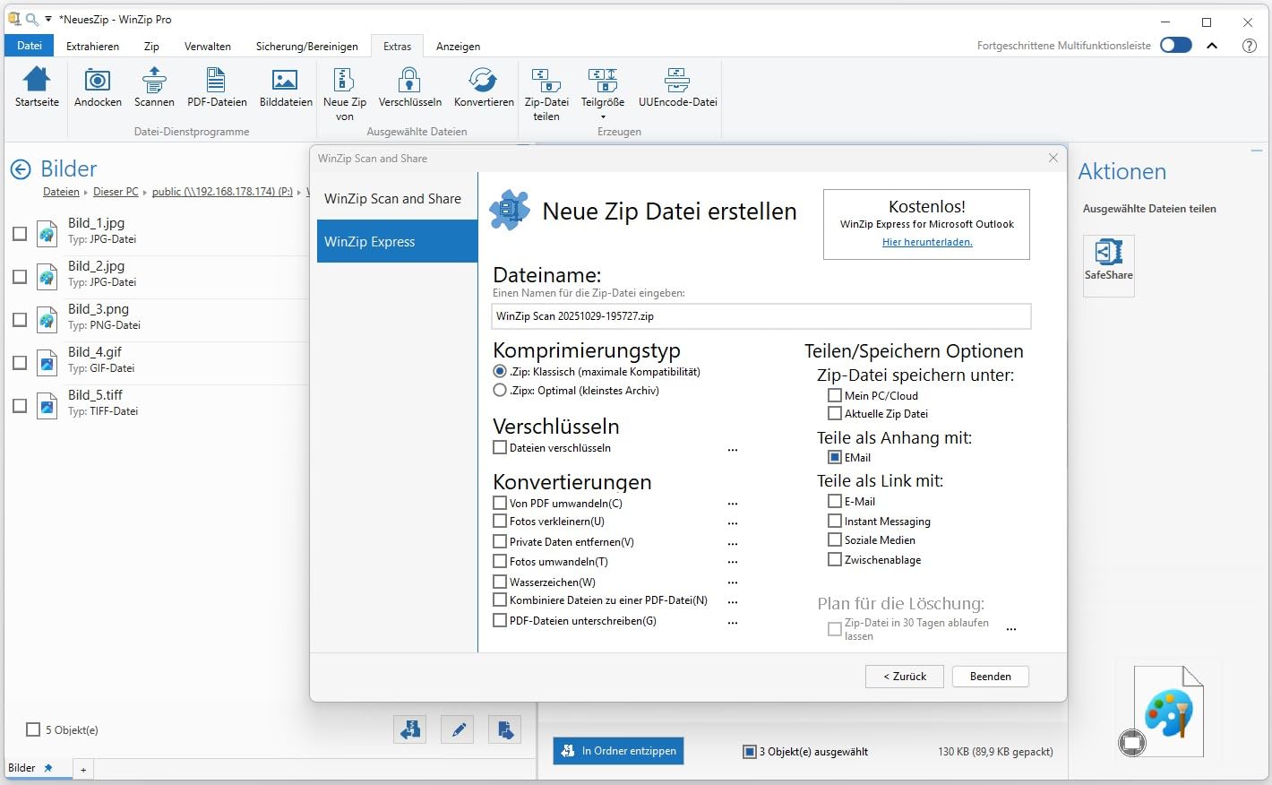Enable Wasserzeichen(W) checkbox
The height and width of the screenshot is (785, 1272).
pos(500,582)
